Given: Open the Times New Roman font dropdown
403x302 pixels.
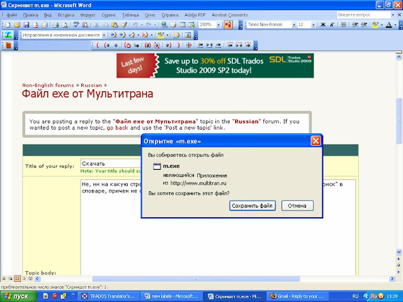Looking at the screenshot, I should (x=294, y=25).
